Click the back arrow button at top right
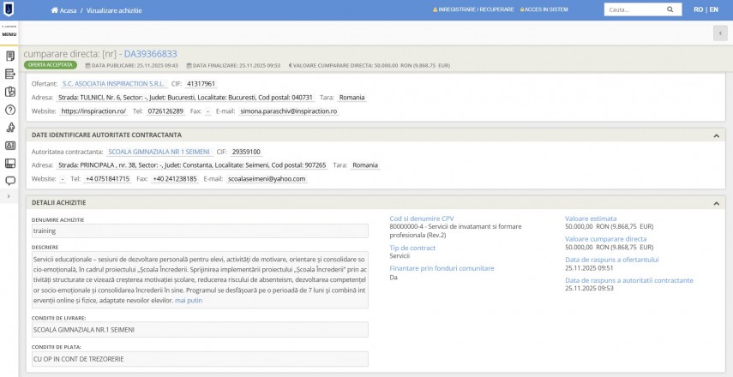Viewport: 733px width, 377px height. (x=719, y=33)
